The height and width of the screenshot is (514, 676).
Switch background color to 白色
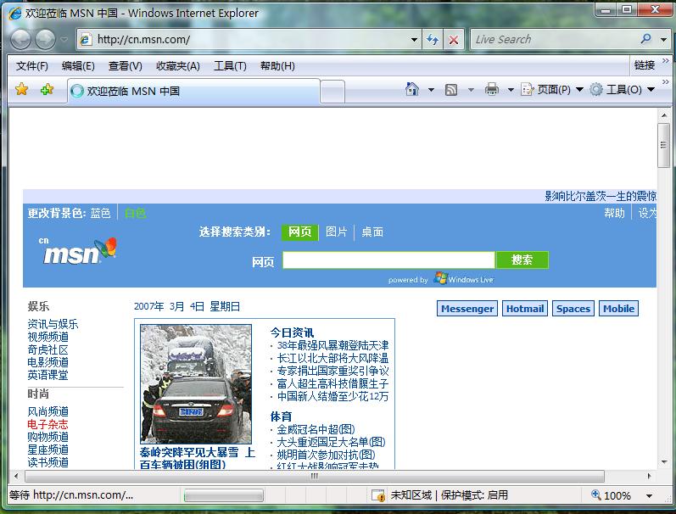click(x=135, y=213)
